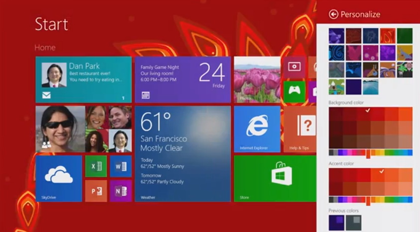
Task: Pick the darkest maroon top-left Background color swatch
Action: [336, 114]
